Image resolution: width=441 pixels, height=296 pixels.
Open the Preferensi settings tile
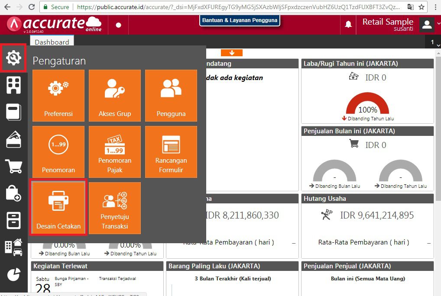[x=58, y=96]
